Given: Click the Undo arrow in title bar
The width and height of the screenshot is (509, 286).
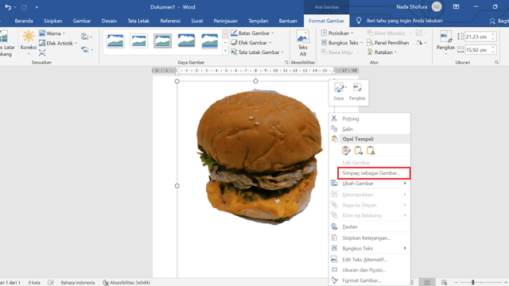Looking at the screenshot, I should click(8, 7).
